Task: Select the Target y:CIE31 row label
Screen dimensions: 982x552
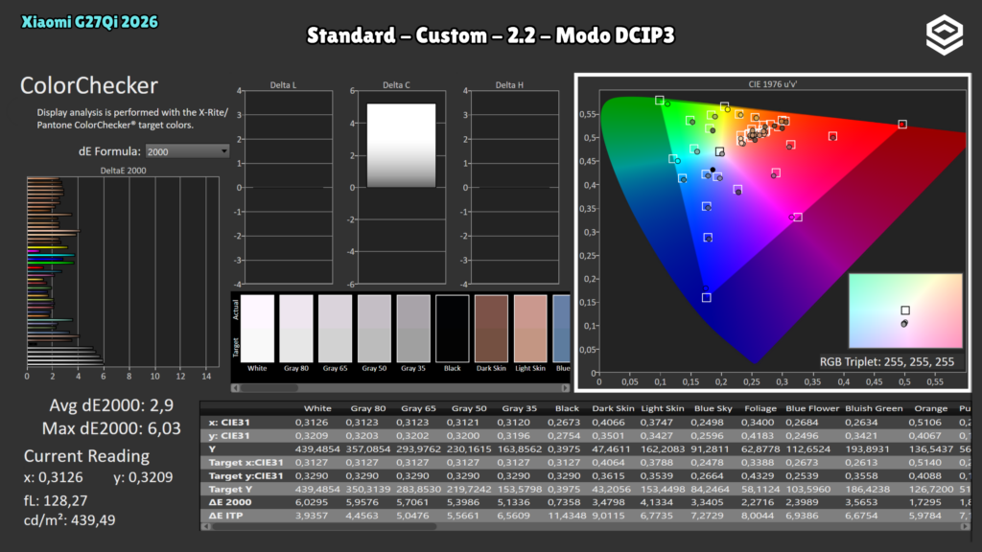Action: click(x=245, y=475)
